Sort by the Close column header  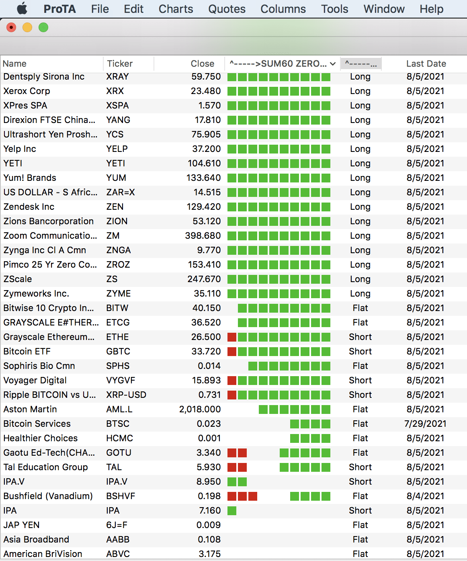(x=189, y=63)
